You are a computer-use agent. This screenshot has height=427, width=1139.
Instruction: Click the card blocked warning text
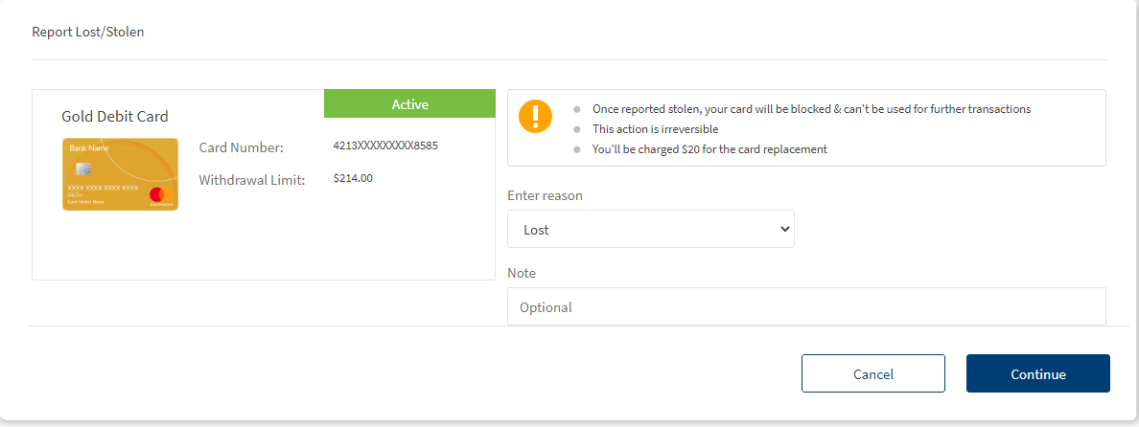(x=811, y=109)
